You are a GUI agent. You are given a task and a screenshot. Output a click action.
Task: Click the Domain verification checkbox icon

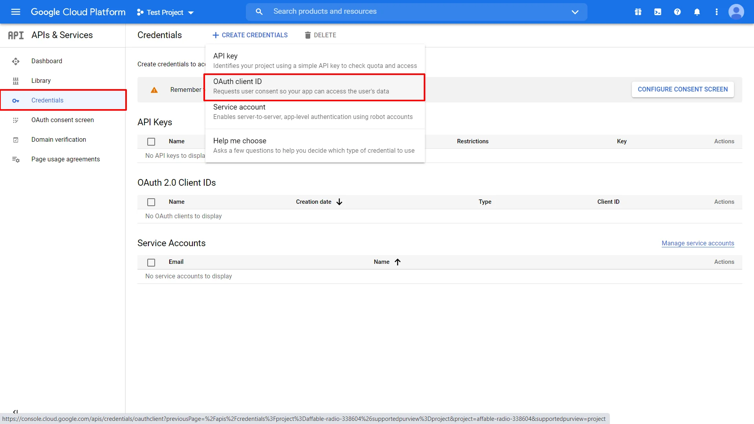pos(16,140)
